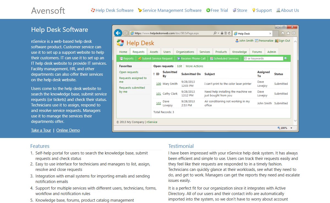The height and width of the screenshot is (203, 330).
Task: Click the home icon in the embedded browser
Action: click(283, 33)
